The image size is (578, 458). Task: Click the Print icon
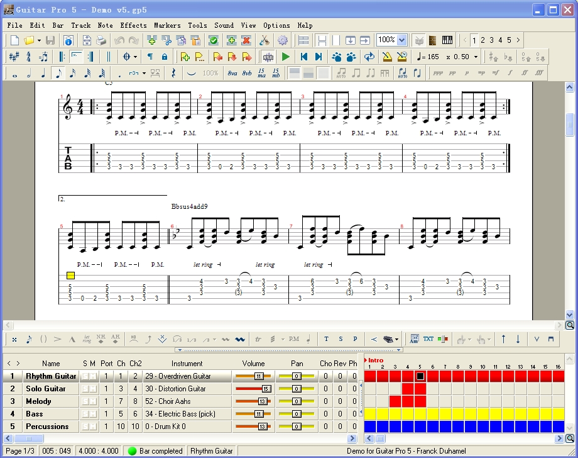[101, 40]
